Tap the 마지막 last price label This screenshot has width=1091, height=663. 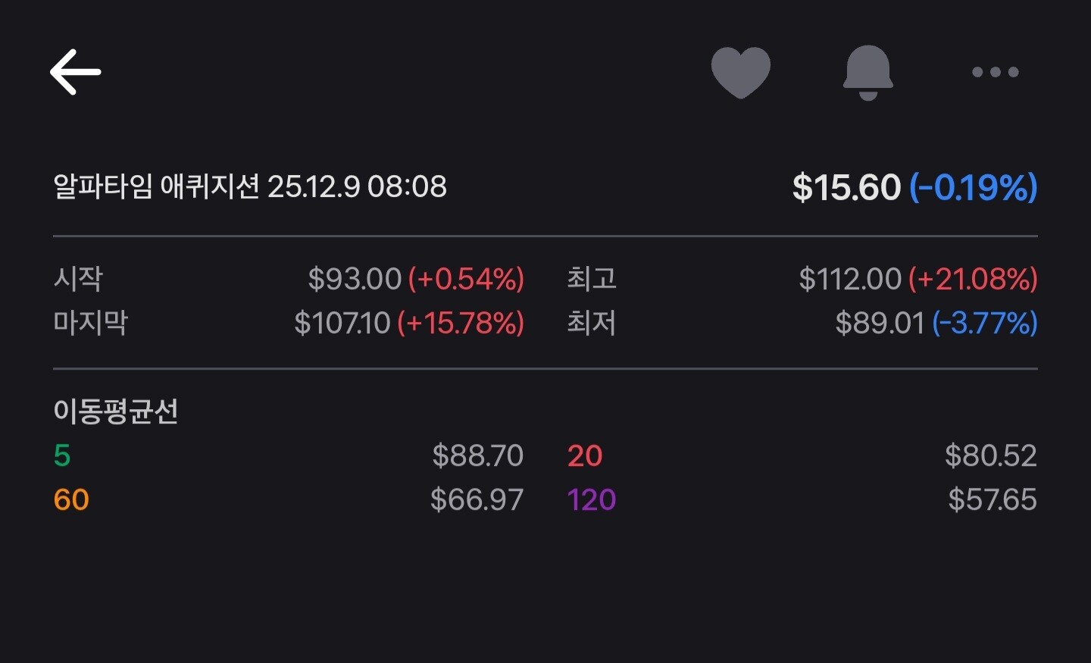[91, 323]
